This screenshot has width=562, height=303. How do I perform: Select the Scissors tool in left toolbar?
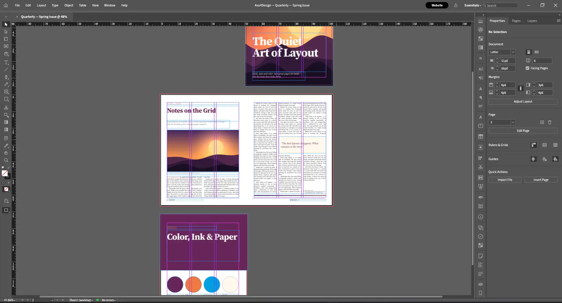6,108
